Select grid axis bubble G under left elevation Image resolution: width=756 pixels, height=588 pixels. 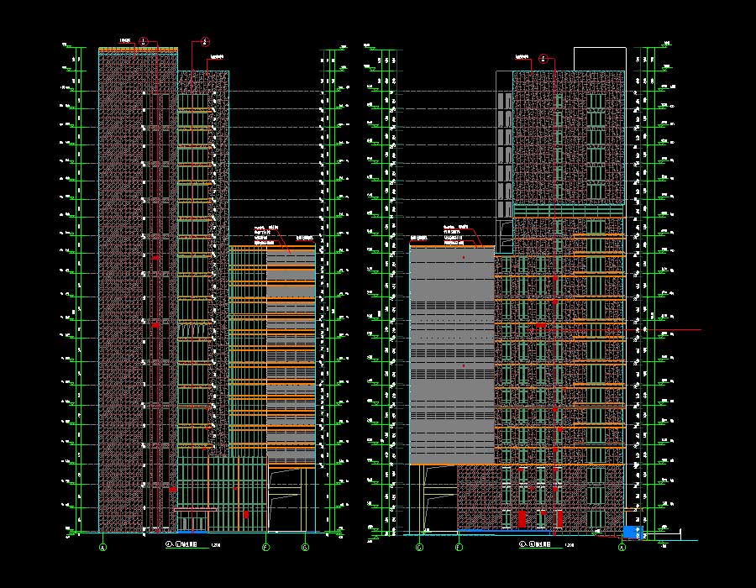pos(305,548)
